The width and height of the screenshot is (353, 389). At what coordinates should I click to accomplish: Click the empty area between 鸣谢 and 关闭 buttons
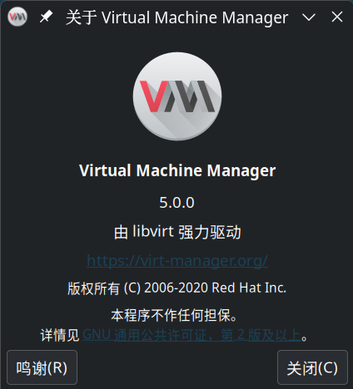click(x=177, y=367)
